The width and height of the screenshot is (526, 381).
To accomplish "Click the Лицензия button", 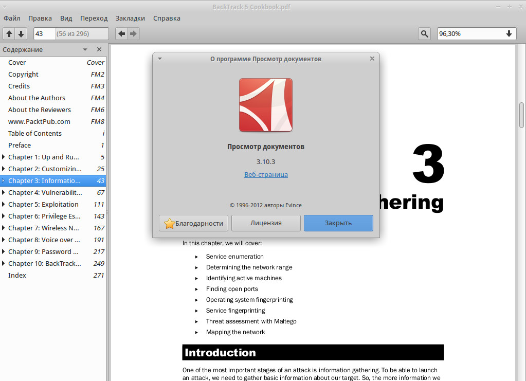I will click(266, 223).
